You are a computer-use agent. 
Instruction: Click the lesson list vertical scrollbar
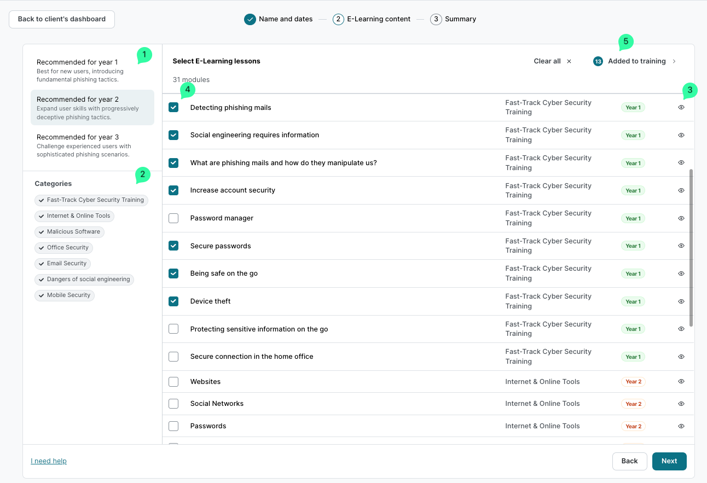[691, 247]
